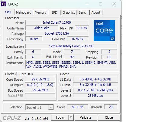Select the CPU tab
Image resolution: width=145 pixels, height=122 pixels.
pyautogui.click(x=8, y=12)
